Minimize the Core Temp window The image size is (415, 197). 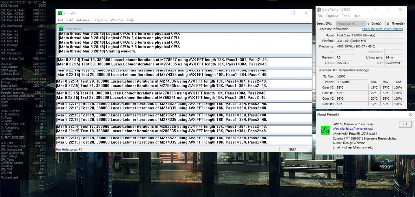[375, 10]
